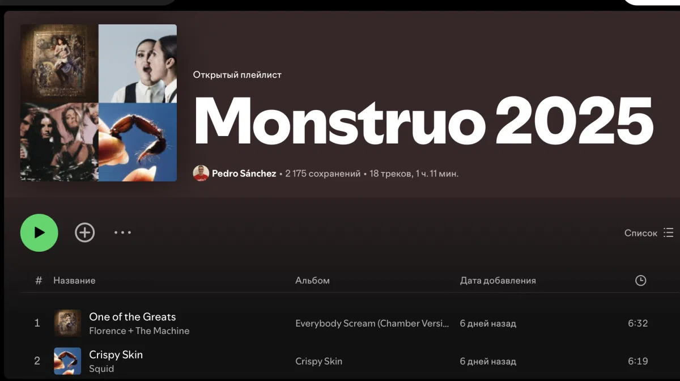Open the Список view mode selector
Screen dimensions: 680x381
click(x=649, y=233)
